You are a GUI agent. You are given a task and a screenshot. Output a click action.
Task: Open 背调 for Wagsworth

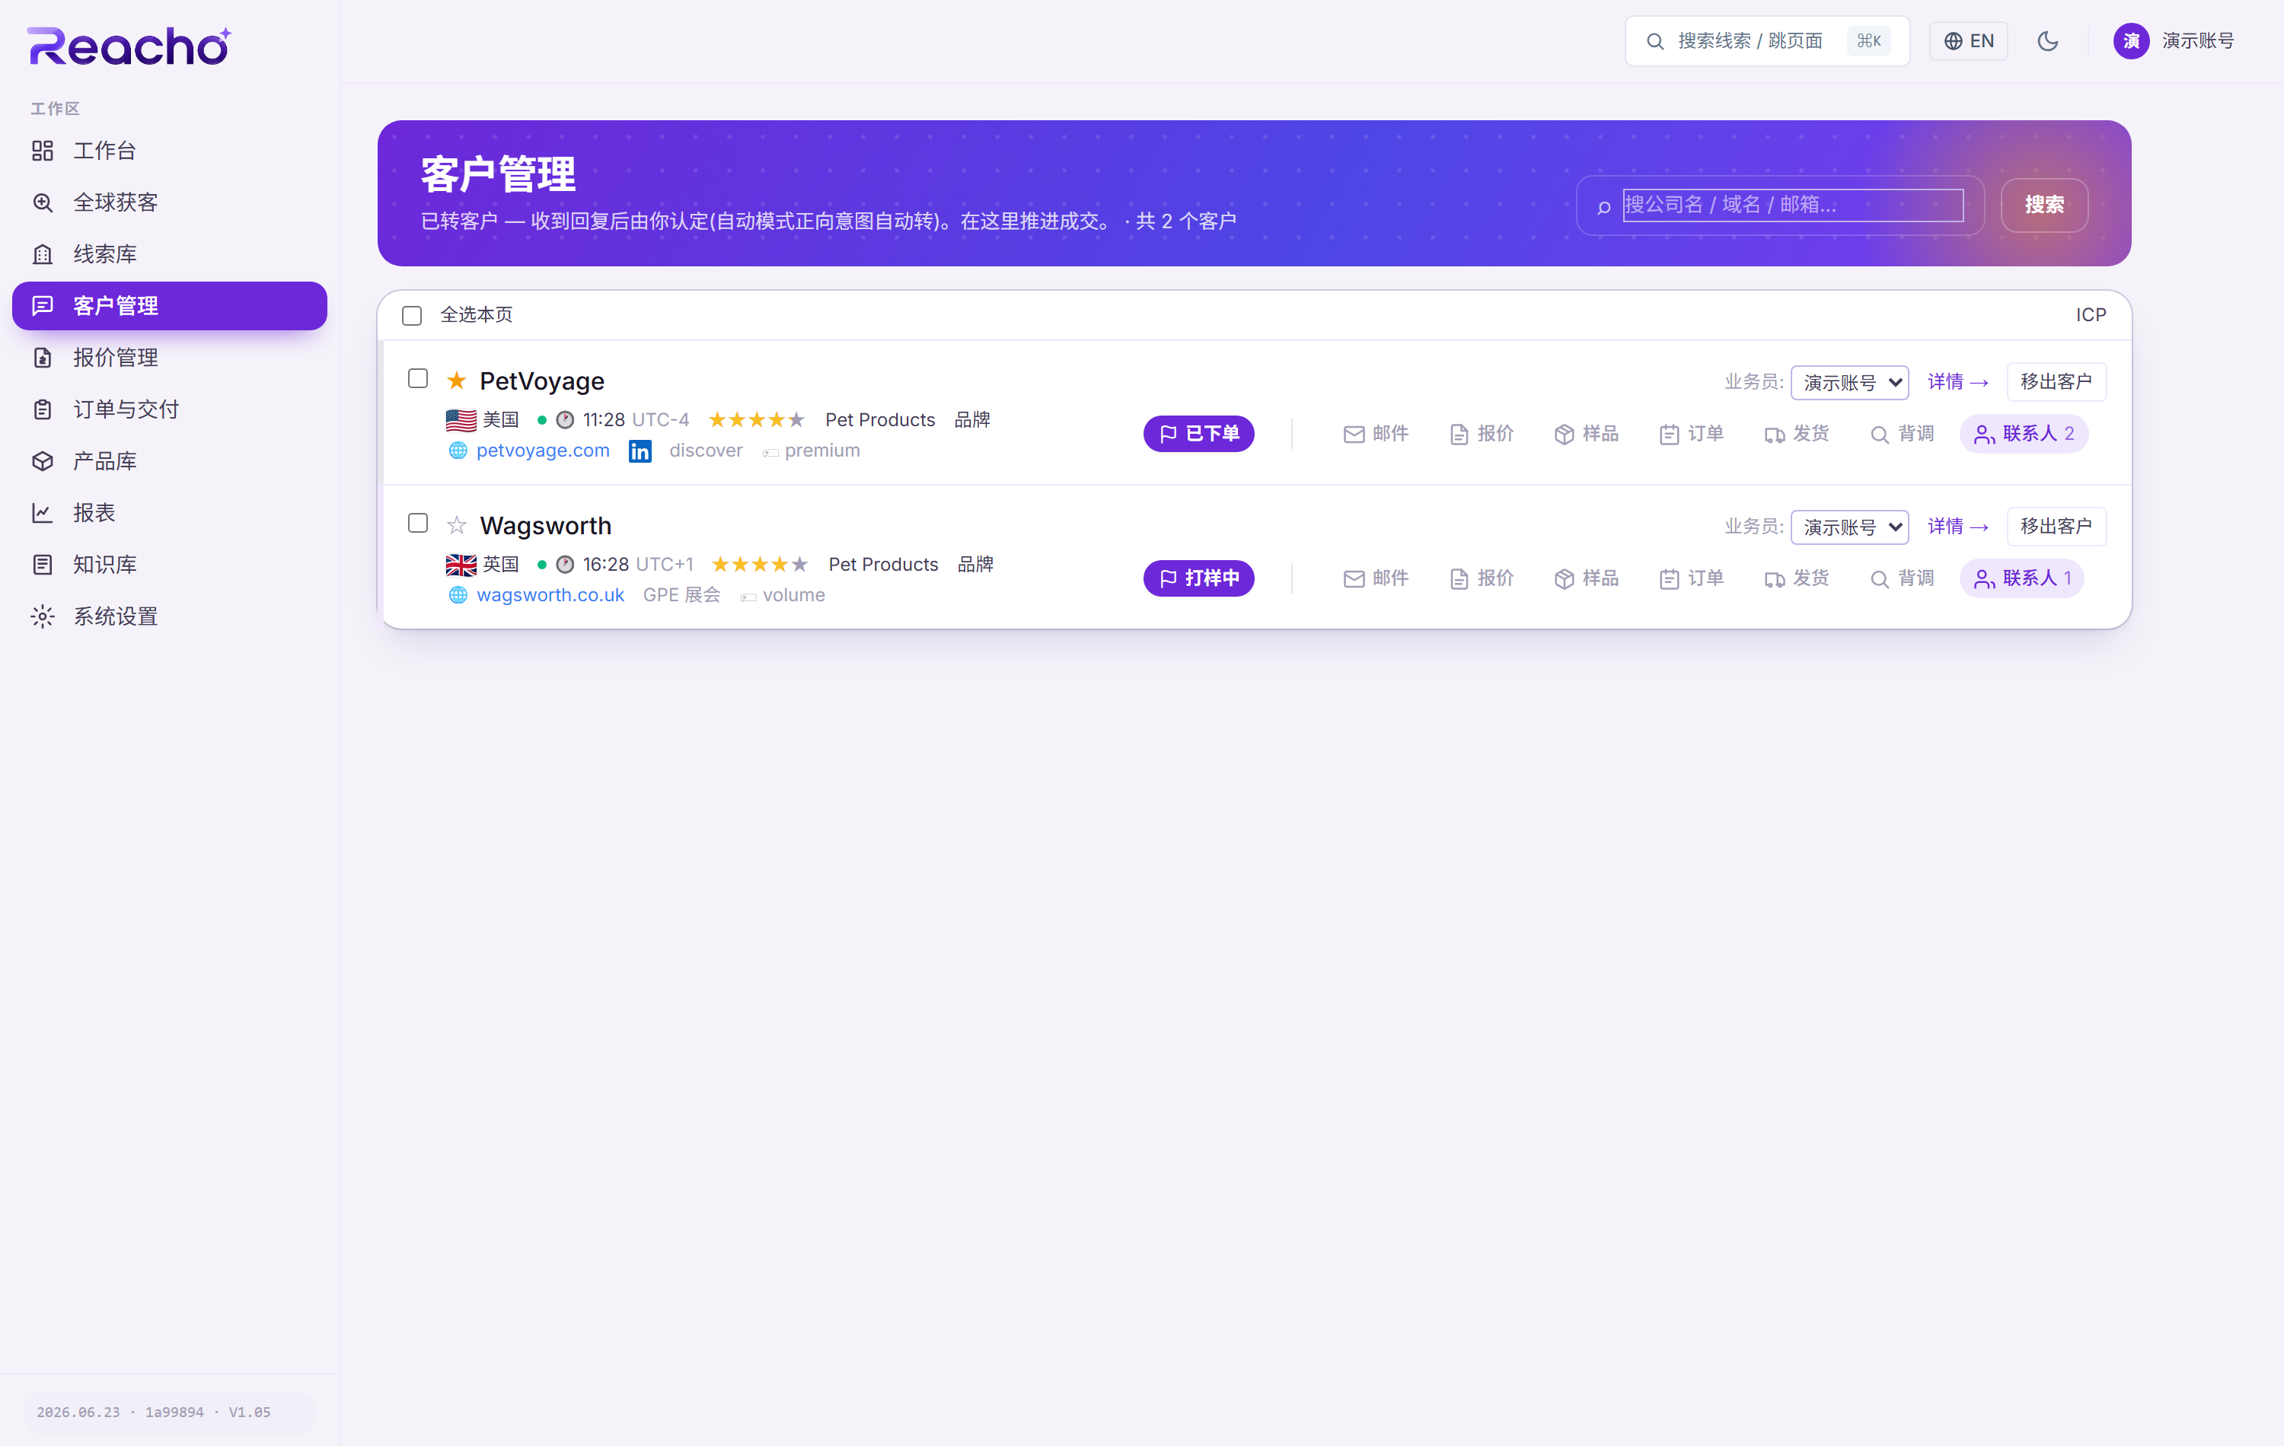tap(1903, 578)
